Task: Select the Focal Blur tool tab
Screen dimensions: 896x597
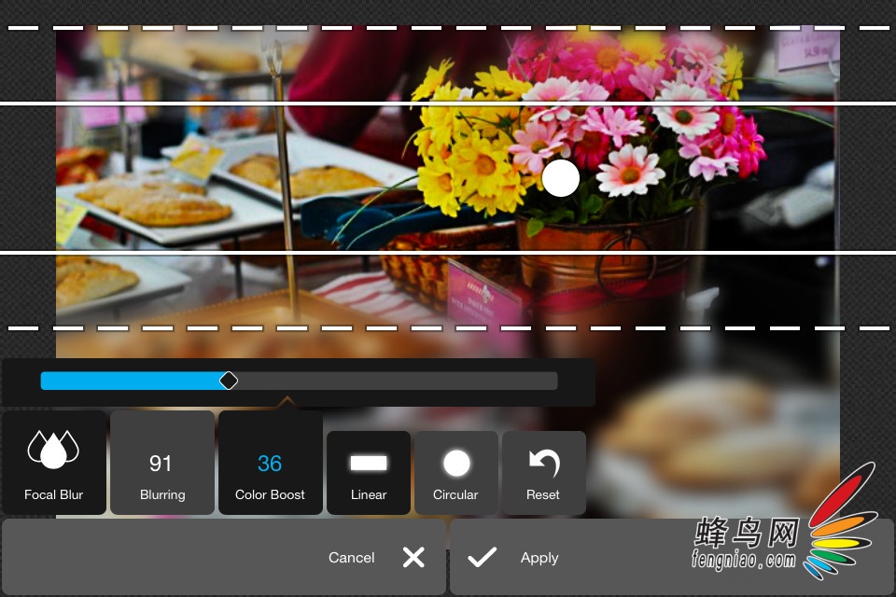Action: 53,463
